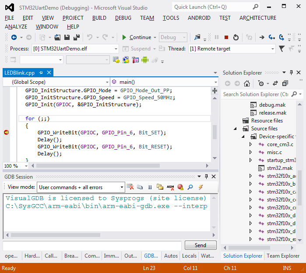Click the editor split handle icon
Image resolution: width=306 pixels, height=273 pixels.
(x=215, y=90)
